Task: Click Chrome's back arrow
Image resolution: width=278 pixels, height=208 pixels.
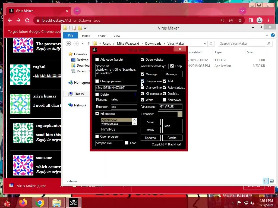Action: point(10,20)
